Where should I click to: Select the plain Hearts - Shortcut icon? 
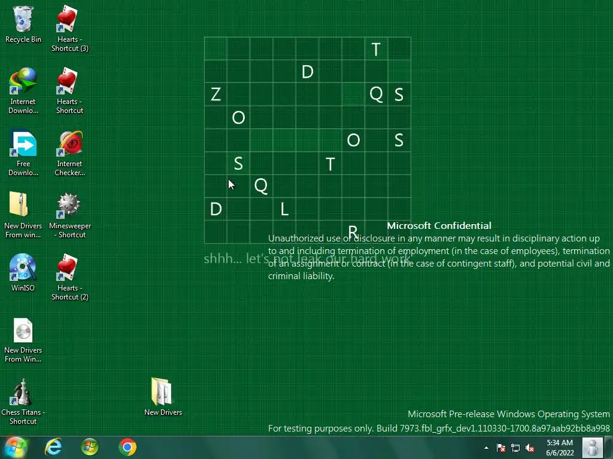69,91
